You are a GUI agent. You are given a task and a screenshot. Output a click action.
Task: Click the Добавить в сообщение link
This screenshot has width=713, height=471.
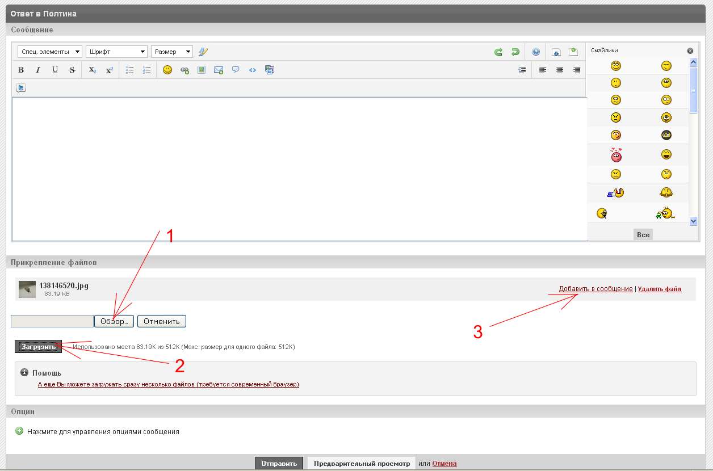coord(595,289)
